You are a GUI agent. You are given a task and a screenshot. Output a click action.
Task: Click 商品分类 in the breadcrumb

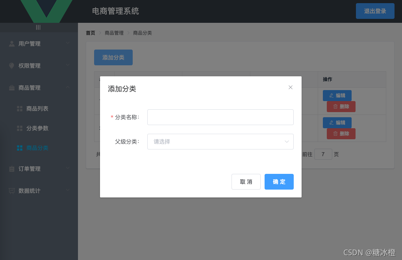pos(142,33)
